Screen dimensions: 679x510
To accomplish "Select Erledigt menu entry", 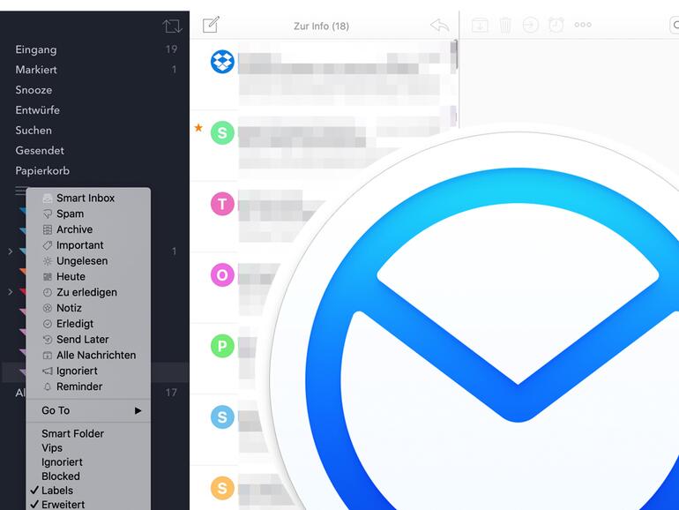I will tap(88, 324).
